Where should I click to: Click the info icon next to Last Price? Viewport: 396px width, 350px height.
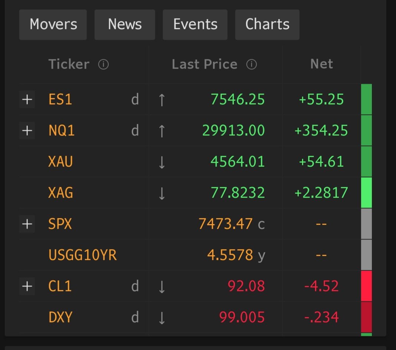pos(252,65)
